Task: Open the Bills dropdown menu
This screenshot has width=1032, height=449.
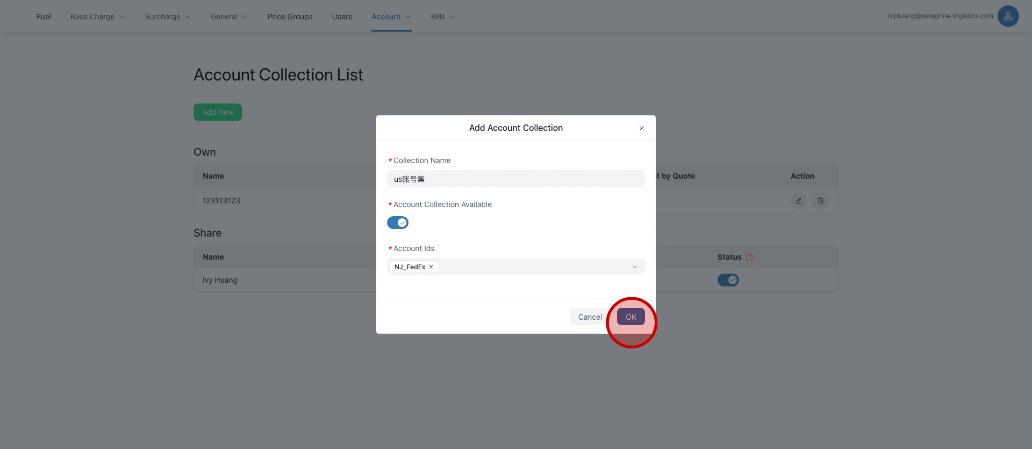Action: 442,17
